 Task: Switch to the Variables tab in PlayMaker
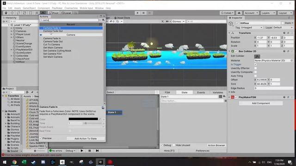tap(218, 92)
